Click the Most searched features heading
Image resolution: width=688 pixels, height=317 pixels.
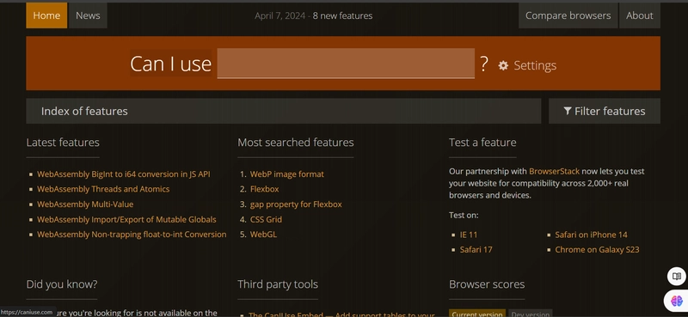(x=296, y=143)
